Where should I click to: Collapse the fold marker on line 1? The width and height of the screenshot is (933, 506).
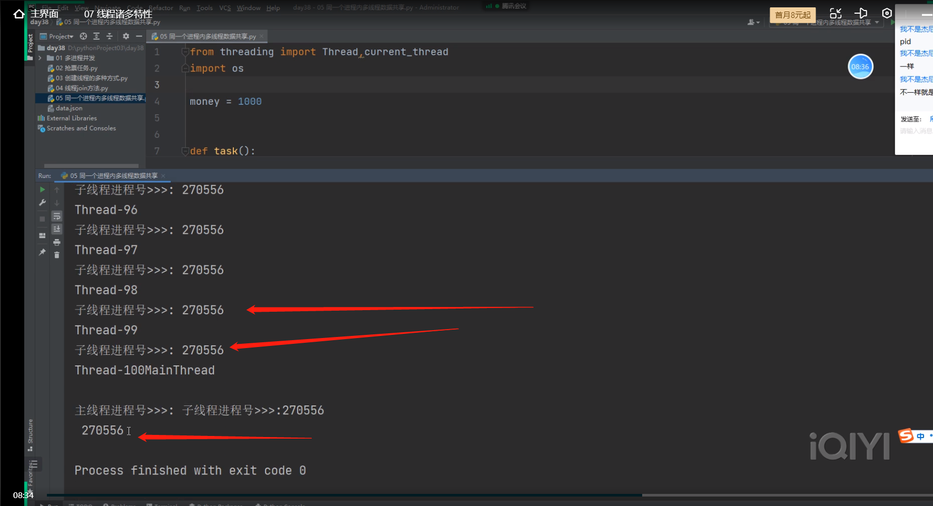point(185,52)
